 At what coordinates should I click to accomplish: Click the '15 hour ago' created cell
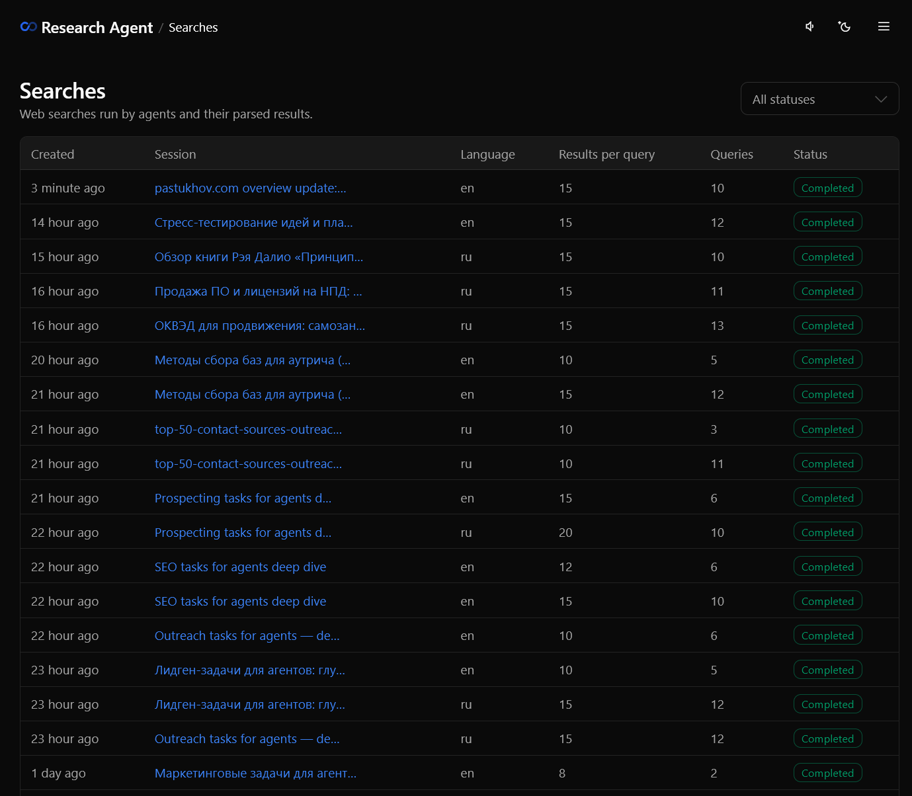point(65,257)
